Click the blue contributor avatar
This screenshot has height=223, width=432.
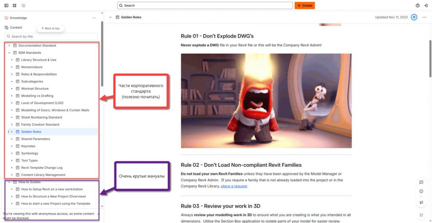[x=414, y=17]
